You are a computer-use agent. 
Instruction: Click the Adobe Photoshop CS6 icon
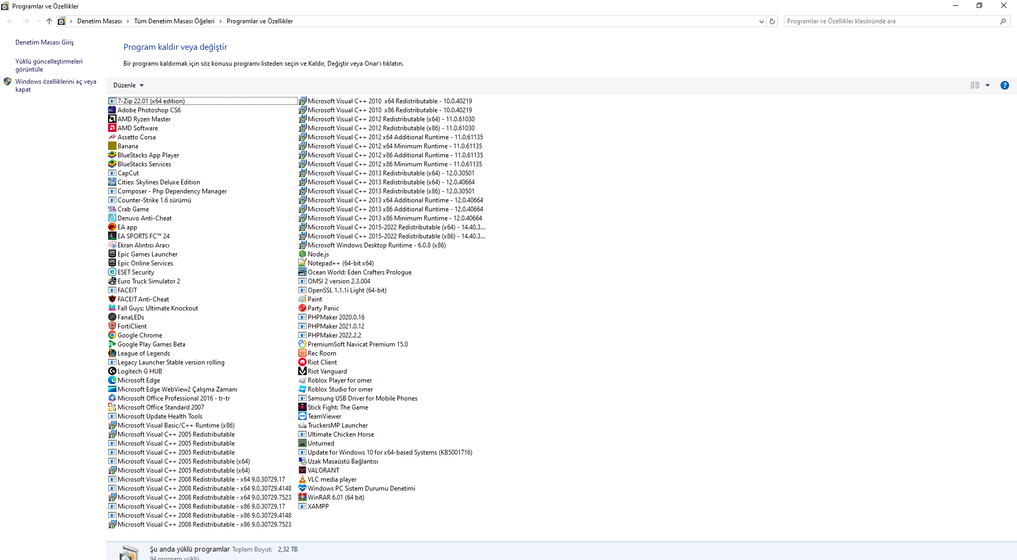pos(112,110)
